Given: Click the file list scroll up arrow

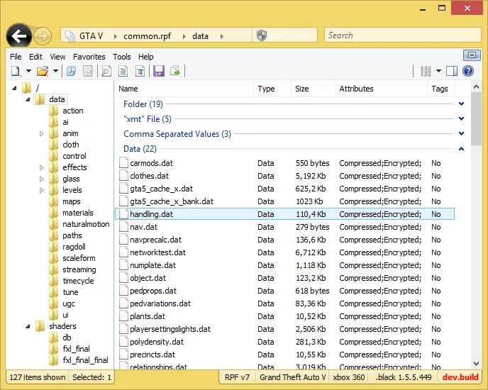Looking at the screenshot, I should 476,87.
